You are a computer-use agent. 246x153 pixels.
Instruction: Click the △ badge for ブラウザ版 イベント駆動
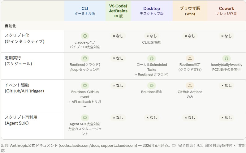[190, 85]
